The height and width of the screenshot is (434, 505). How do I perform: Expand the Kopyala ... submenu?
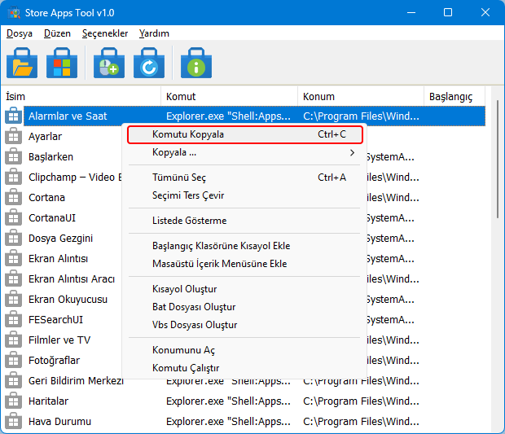point(245,152)
